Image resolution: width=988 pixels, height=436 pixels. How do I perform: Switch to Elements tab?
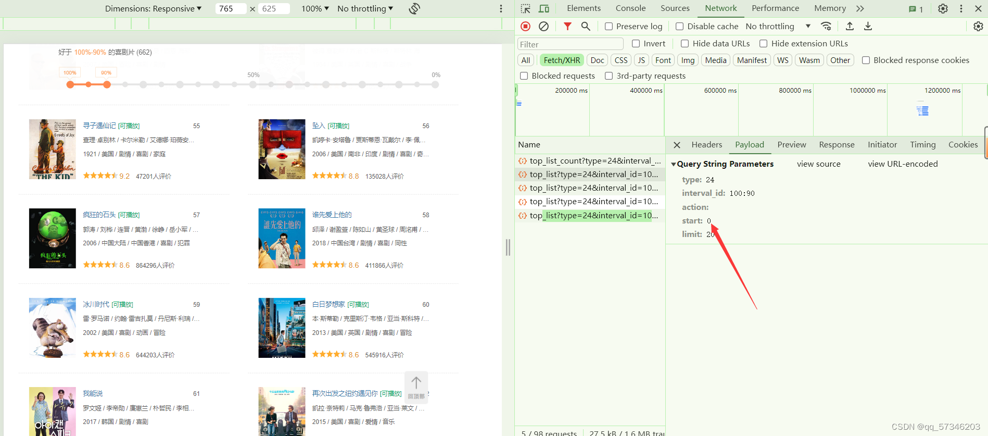584,8
